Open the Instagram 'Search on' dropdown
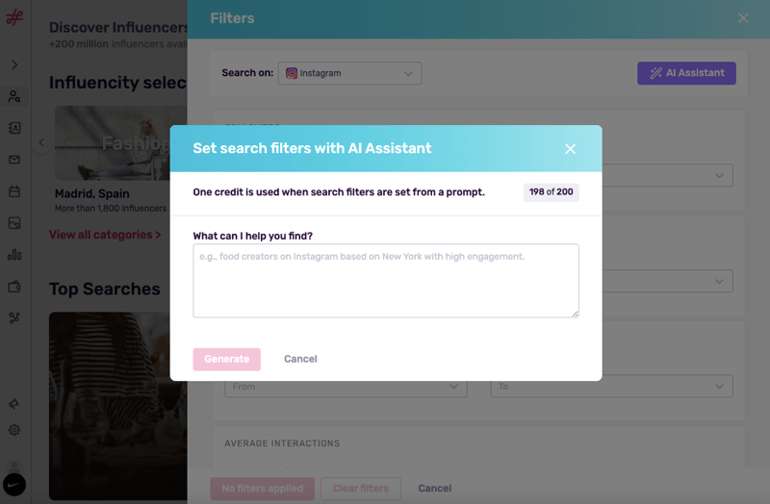Viewport: 770px width, 504px height. pyautogui.click(x=349, y=73)
